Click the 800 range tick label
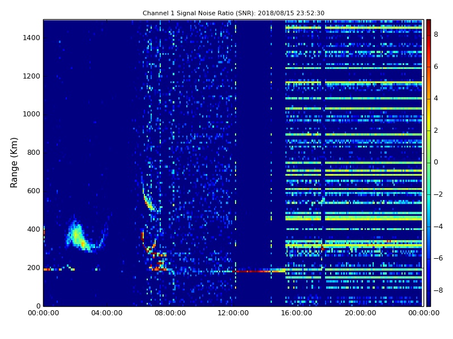This screenshot has height=339, width=453. (33, 153)
